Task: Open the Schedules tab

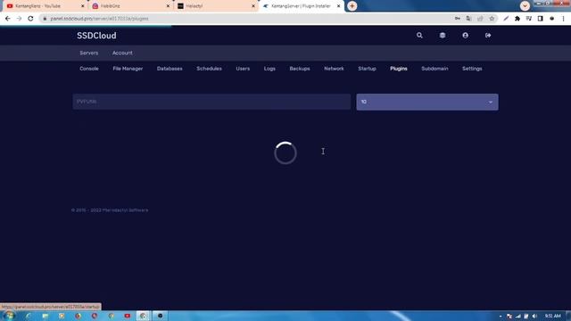Action: (x=209, y=69)
